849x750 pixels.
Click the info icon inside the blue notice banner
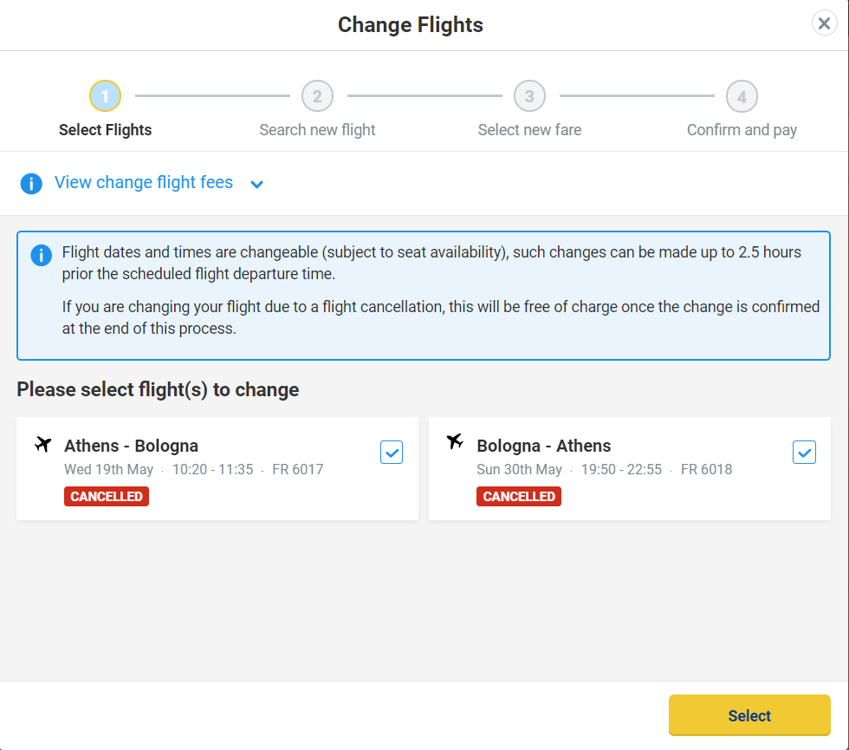click(41, 255)
